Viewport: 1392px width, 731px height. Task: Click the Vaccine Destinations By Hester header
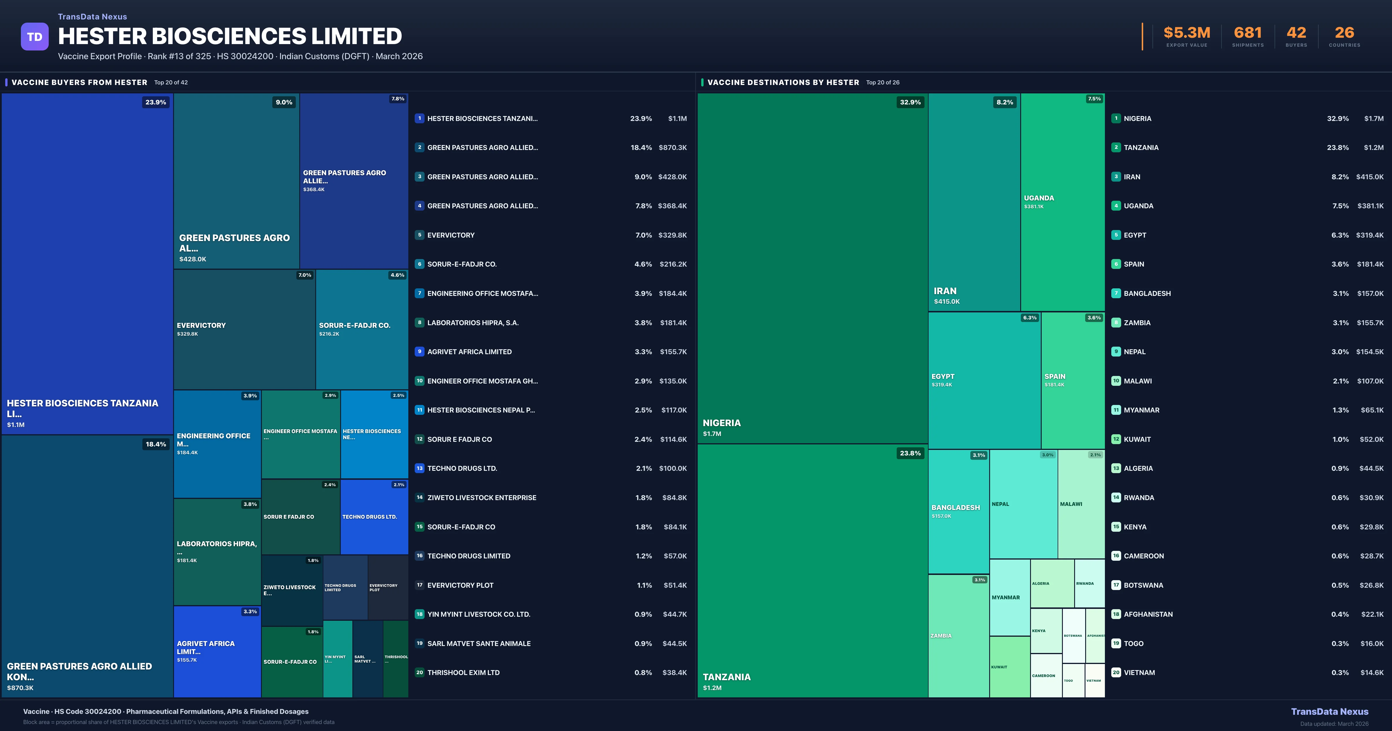(x=783, y=82)
